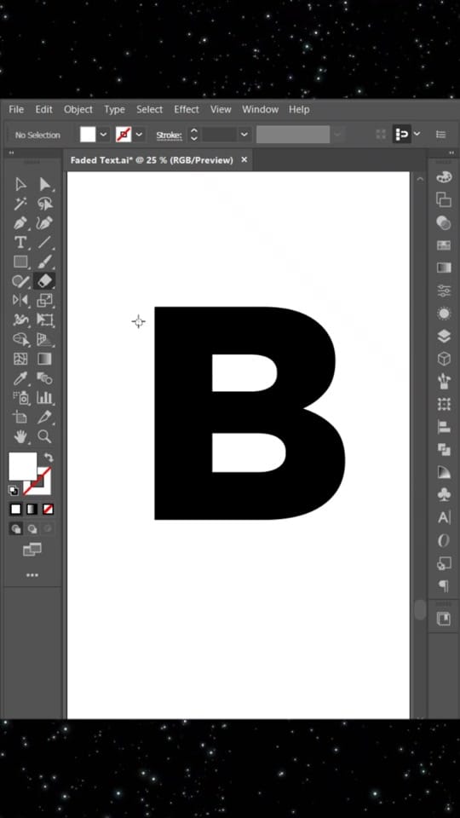Viewport: 460px width, 818px height.
Task: Choose the Gradient tool in toolbar
Action: click(45, 359)
